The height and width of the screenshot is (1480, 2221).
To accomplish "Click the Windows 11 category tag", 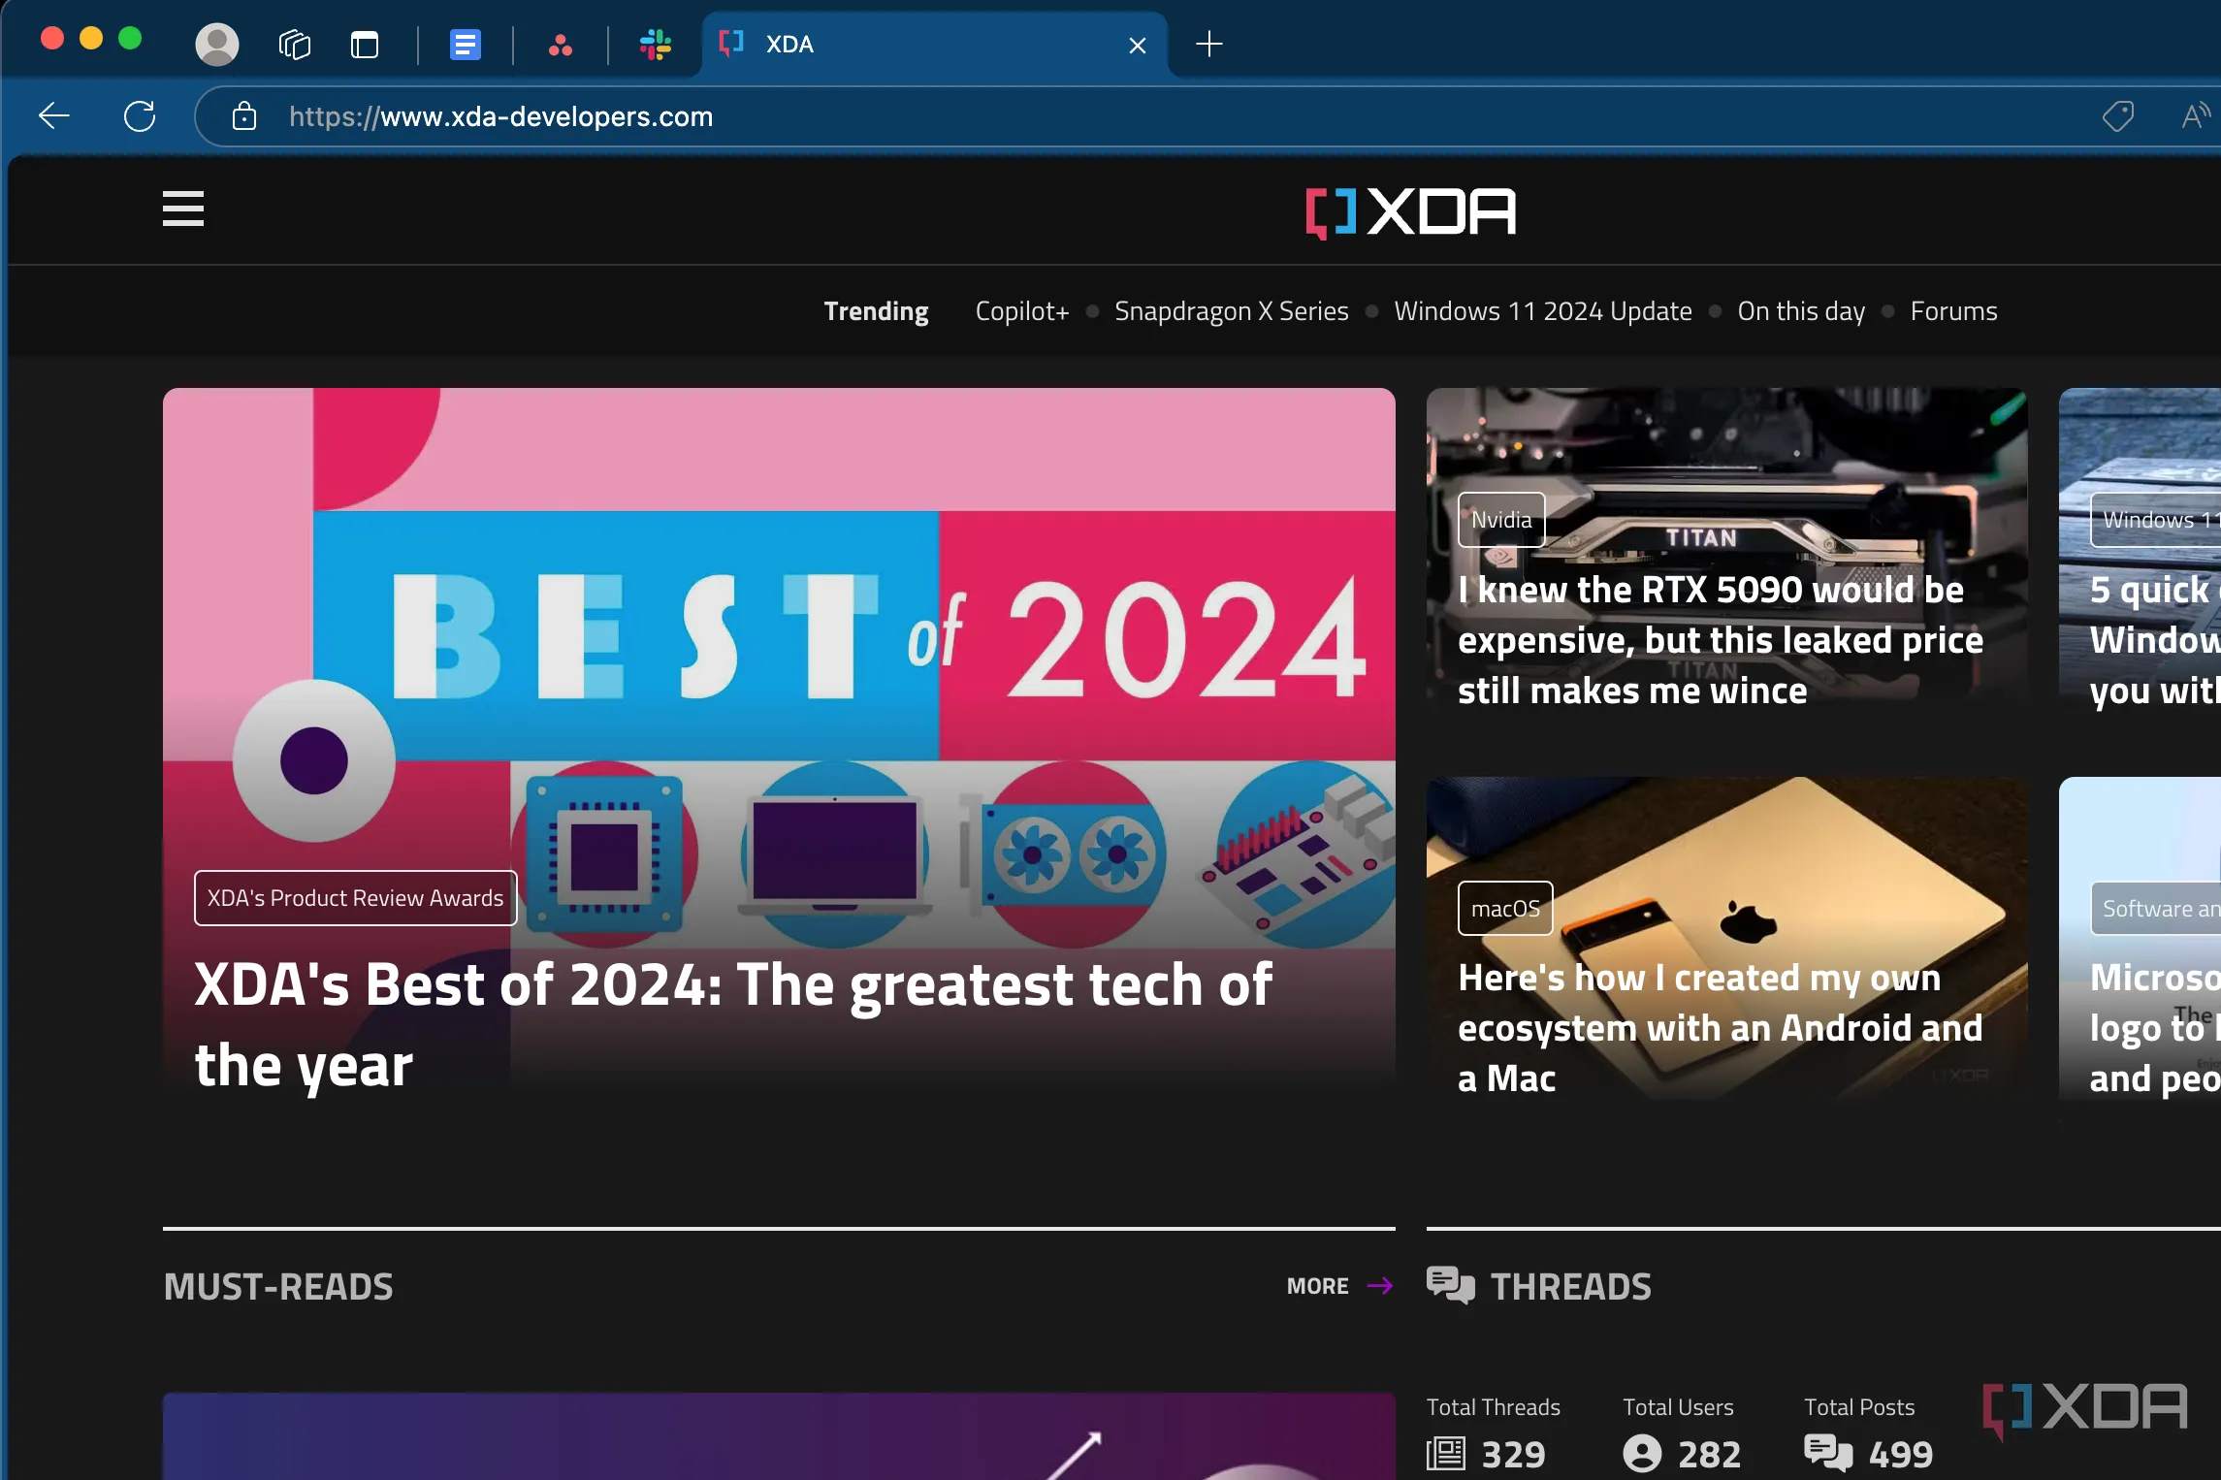I will [2155, 520].
